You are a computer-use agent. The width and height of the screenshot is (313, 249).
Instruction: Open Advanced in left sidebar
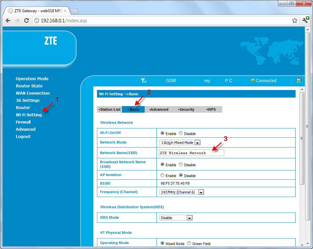(x=26, y=129)
